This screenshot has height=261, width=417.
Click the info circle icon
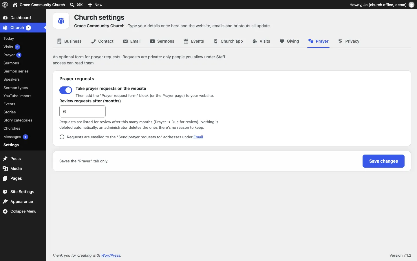click(62, 137)
